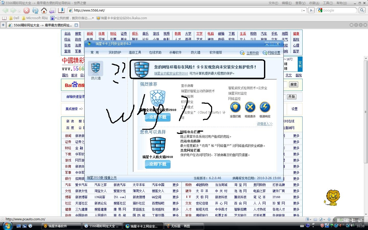Click the Show Desktop quick launch icon
The image size is (368, 230).
point(18,226)
